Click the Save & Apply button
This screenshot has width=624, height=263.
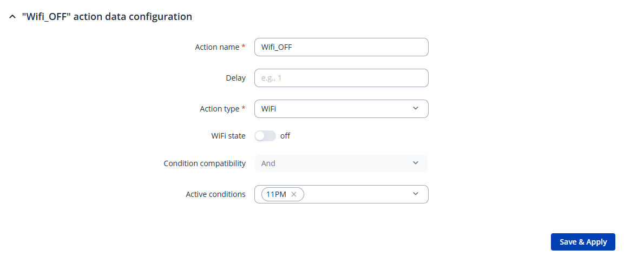(x=583, y=242)
